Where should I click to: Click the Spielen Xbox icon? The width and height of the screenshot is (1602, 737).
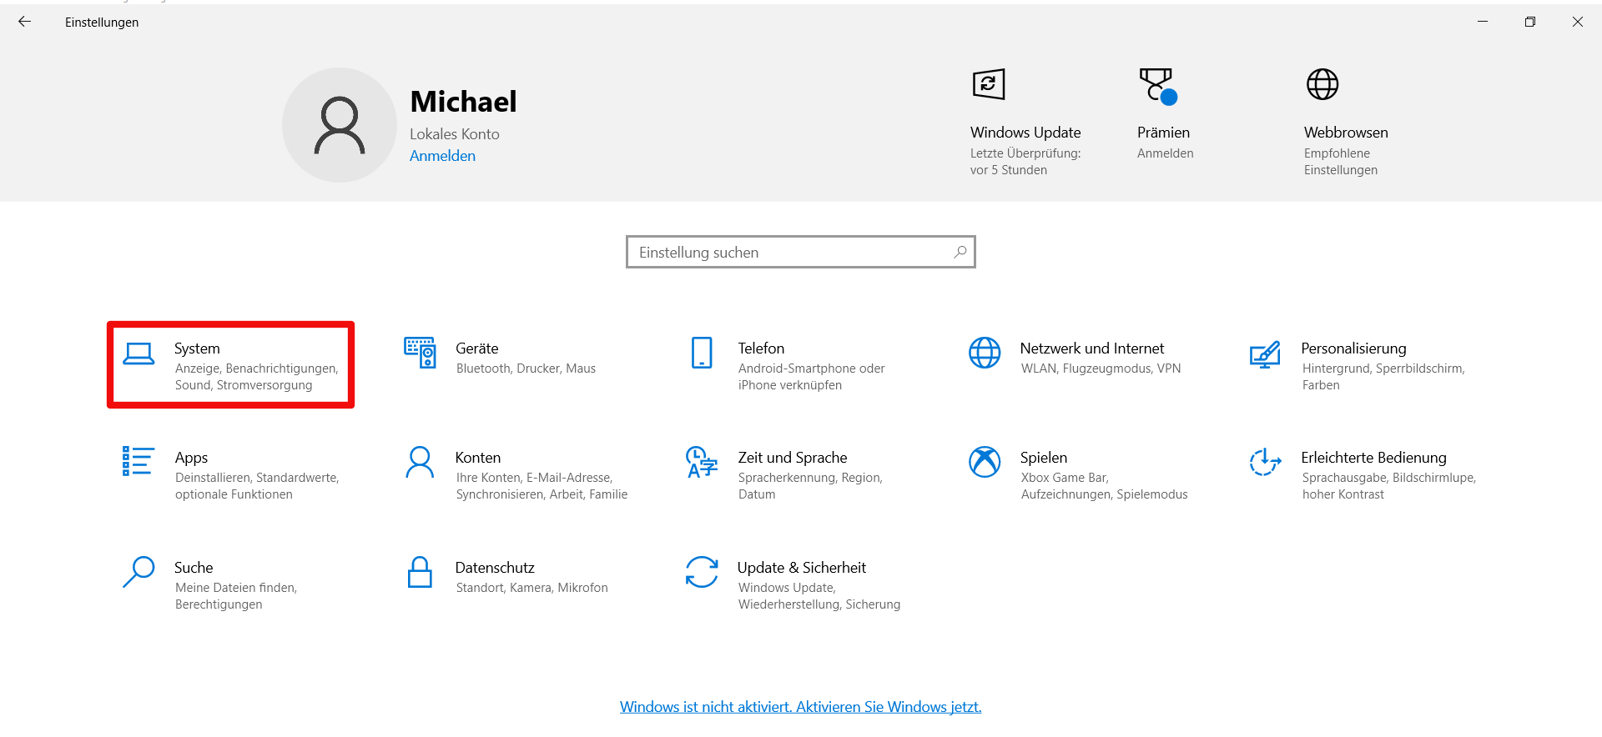[x=985, y=462]
